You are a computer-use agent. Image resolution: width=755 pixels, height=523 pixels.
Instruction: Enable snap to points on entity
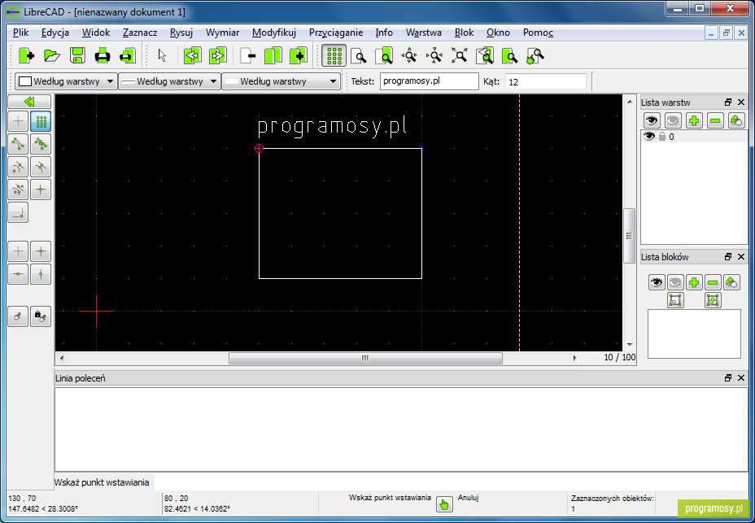[41, 144]
